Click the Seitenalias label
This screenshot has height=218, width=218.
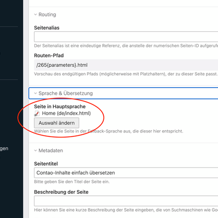pos(47,28)
